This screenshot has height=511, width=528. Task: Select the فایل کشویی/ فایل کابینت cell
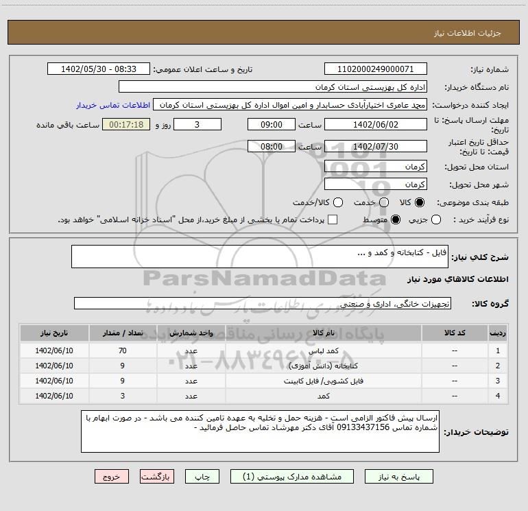click(323, 381)
